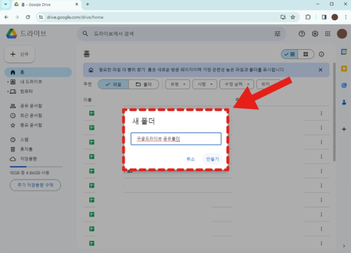Click the search magnifier icon
Image resolution: width=351 pixels, height=253 pixels.
85,33
